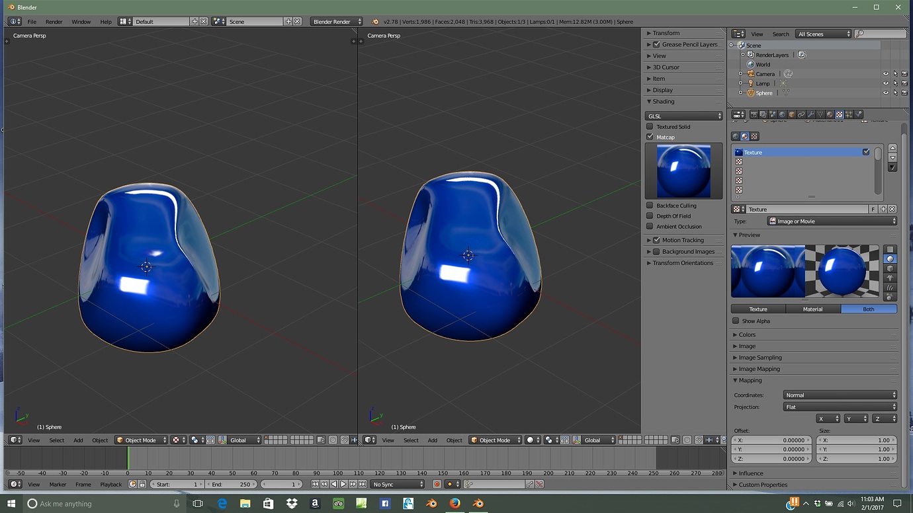
Task: Open the Coordinates Normal dropdown
Action: (840, 395)
